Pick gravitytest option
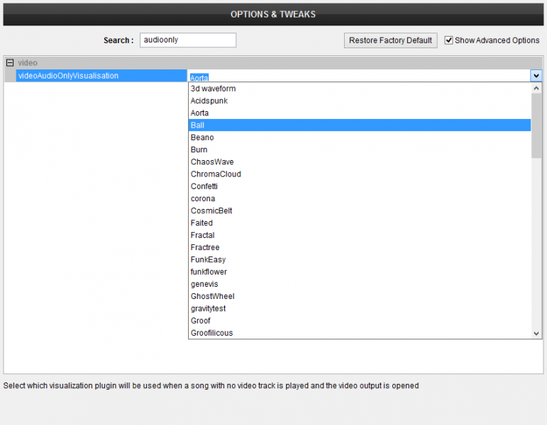Viewport: 547px width, 425px height. click(360, 308)
